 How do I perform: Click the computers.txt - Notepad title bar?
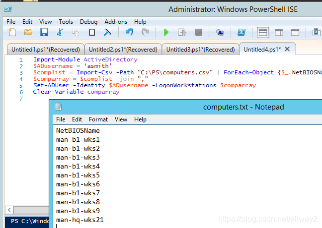[243, 107]
